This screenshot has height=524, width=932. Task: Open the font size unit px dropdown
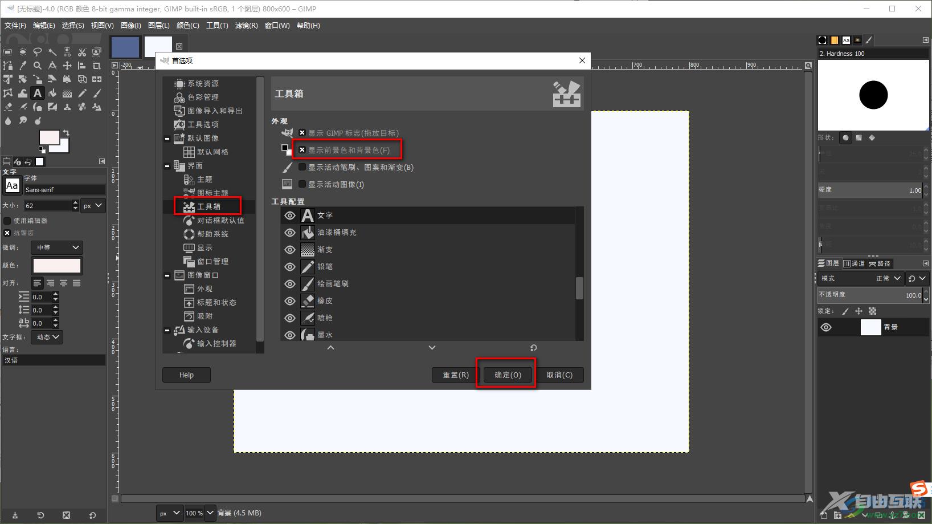click(x=93, y=205)
